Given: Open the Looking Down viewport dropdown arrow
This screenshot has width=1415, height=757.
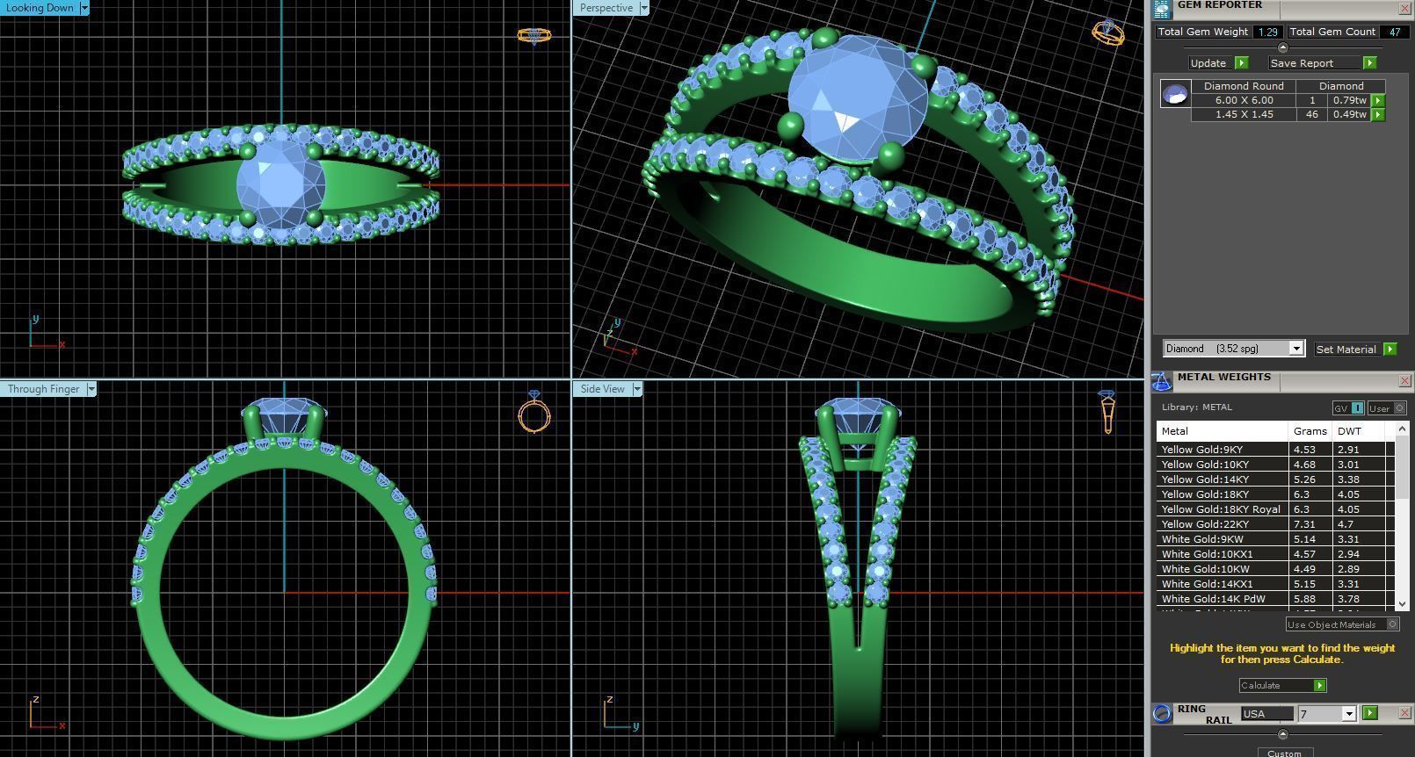Looking at the screenshot, I should coord(83,8).
